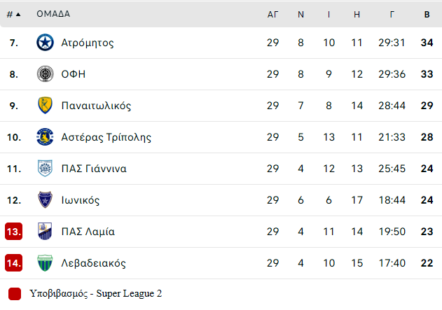Image resolution: width=442 pixels, height=310 pixels.
Task: Select the Παναιτωλικός yellow shield crest
Action: pyautogui.click(x=45, y=105)
